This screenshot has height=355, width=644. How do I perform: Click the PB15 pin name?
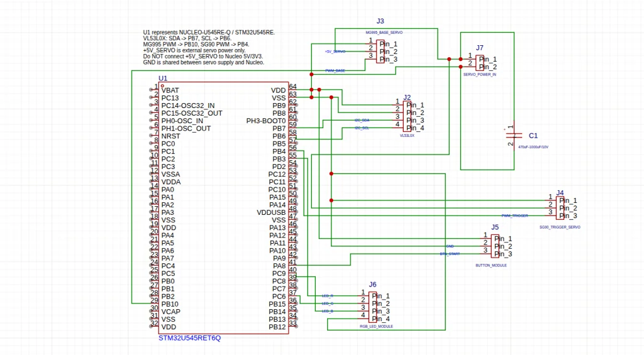pyautogui.click(x=277, y=304)
